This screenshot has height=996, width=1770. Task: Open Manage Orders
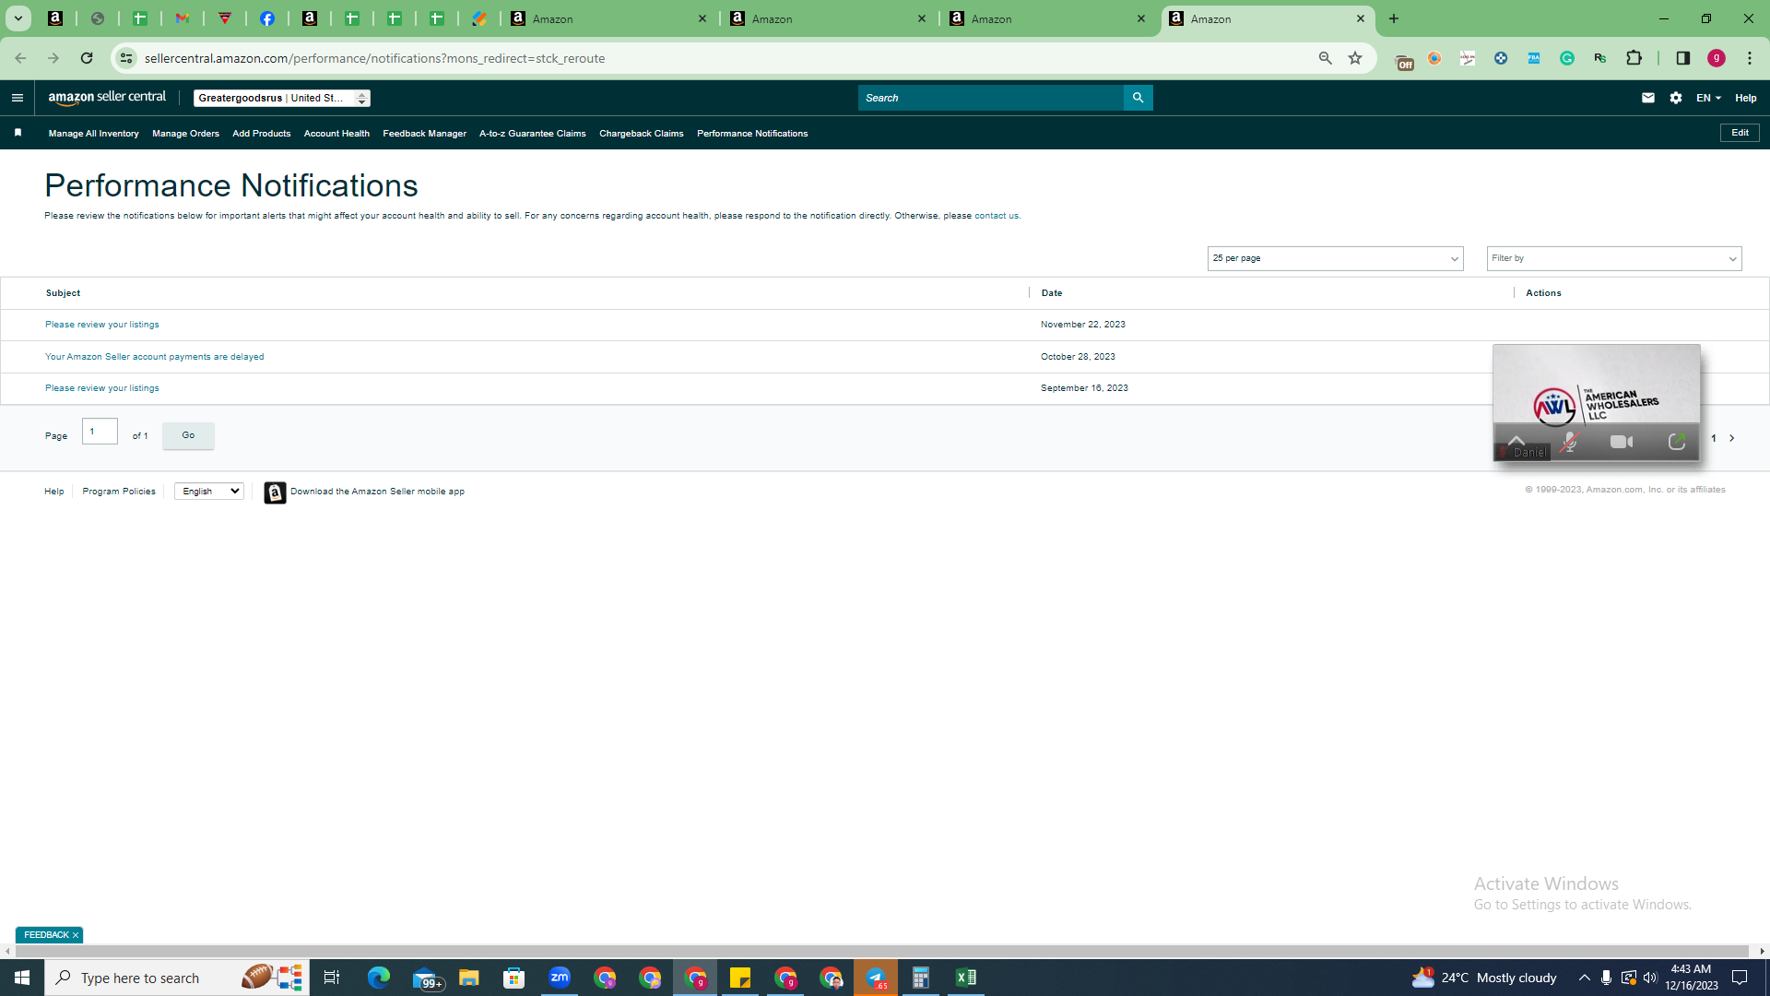[x=185, y=134]
